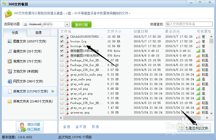Check the gray_safe.png checkbox

point(62,79)
